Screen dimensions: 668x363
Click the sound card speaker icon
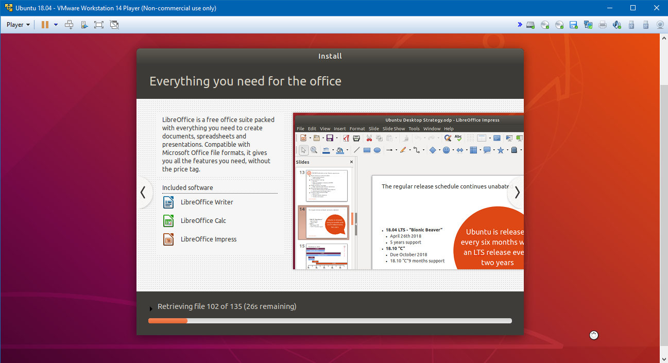tap(617, 25)
